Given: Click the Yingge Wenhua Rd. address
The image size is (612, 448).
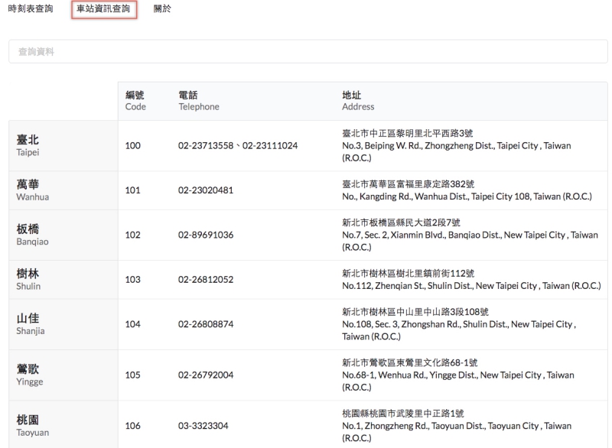Looking at the screenshot, I should point(457,375).
